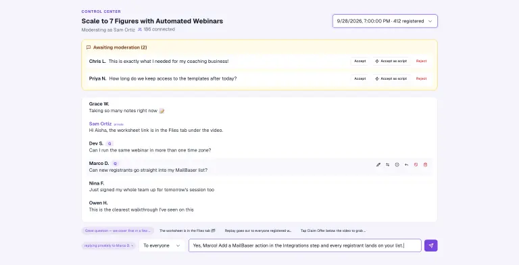The height and width of the screenshot is (265, 519).
Task: Accept Chris L.'s message as script
Action: [x=391, y=61]
